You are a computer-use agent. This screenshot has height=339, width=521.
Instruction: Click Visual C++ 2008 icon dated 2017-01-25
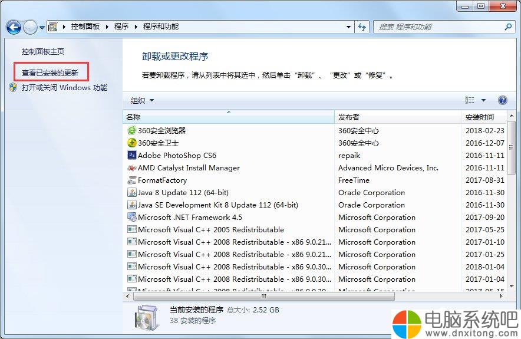pos(132,254)
